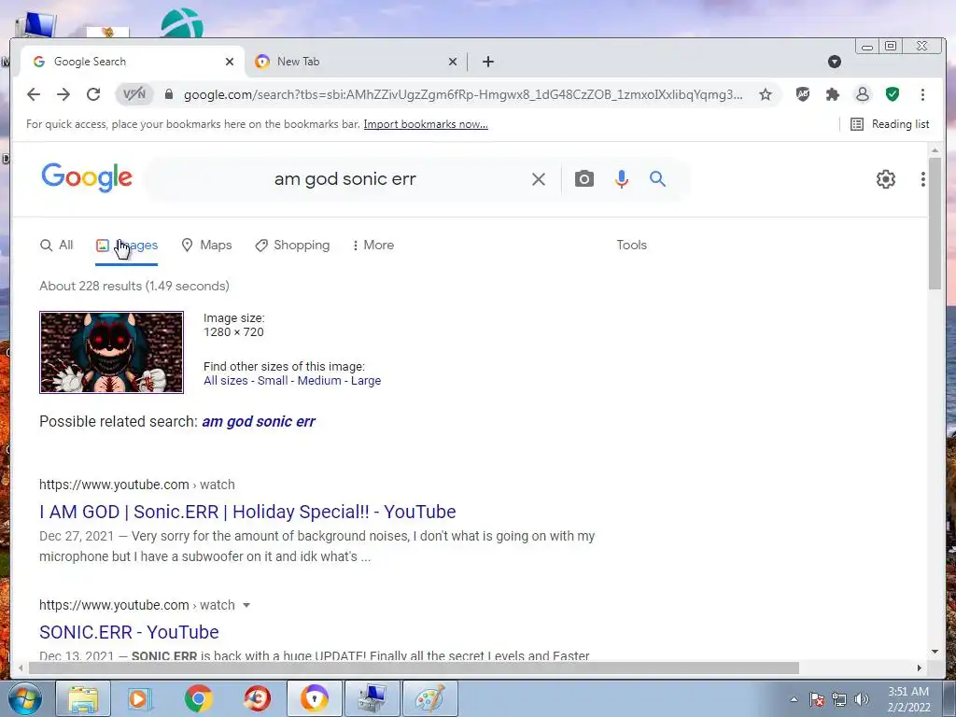Open the ad blocker shield extension
Image resolution: width=956 pixels, height=717 pixels.
point(802,94)
